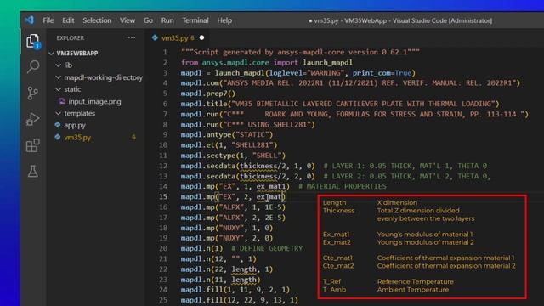Image resolution: width=544 pixels, height=306 pixels.
Task: Collapse the mapdl-working-directory folder chevron
Action: [x=59, y=77]
